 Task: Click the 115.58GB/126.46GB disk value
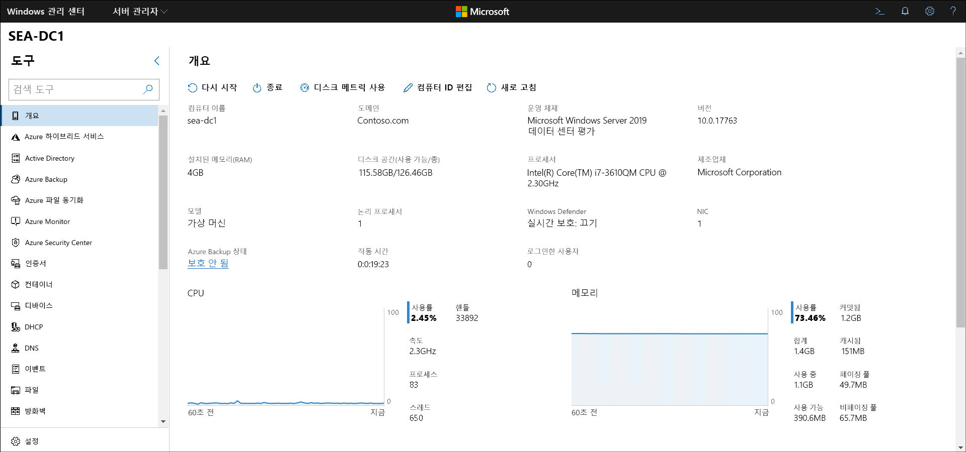click(395, 173)
